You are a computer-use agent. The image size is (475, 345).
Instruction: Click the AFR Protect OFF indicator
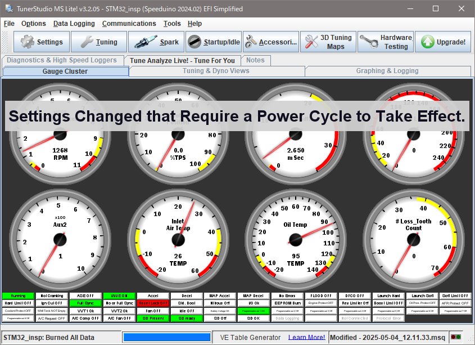pos(455,303)
